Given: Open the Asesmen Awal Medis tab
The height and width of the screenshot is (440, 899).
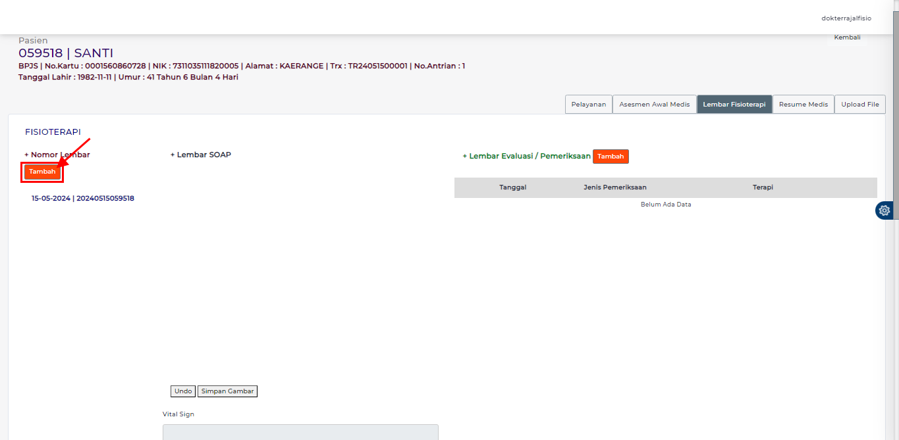Looking at the screenshot, I should pyautogui.click(x=654, y=105).
